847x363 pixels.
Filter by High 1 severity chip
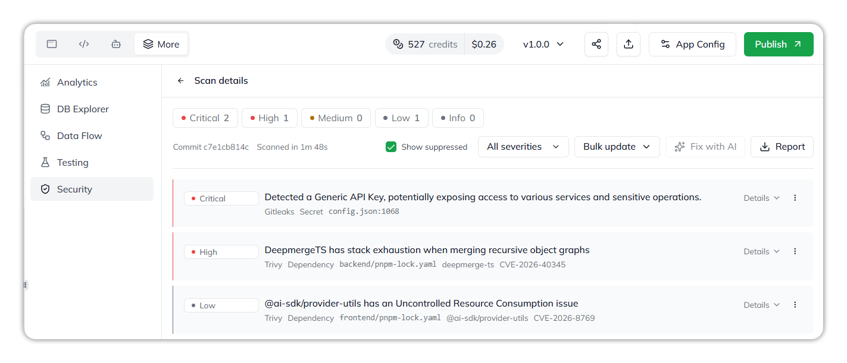tap(270, 118)
